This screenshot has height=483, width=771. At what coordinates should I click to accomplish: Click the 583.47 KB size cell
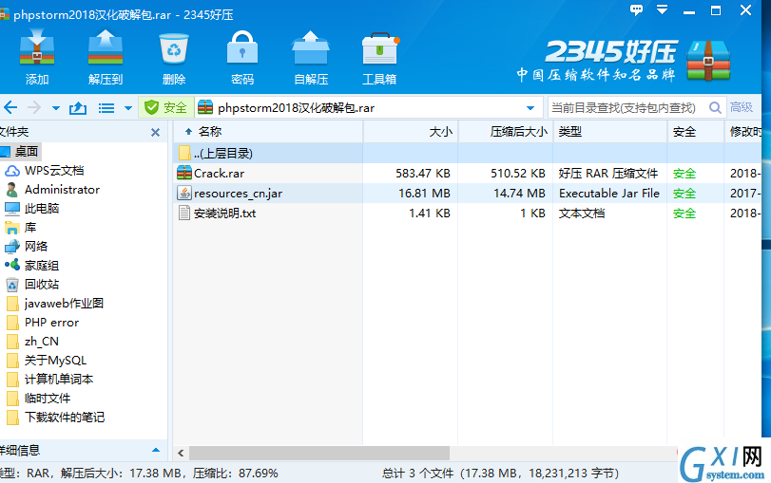coord(423,174)
